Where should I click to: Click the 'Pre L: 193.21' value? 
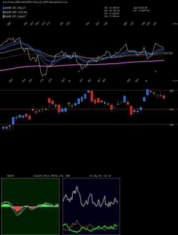tap(112, 14)
